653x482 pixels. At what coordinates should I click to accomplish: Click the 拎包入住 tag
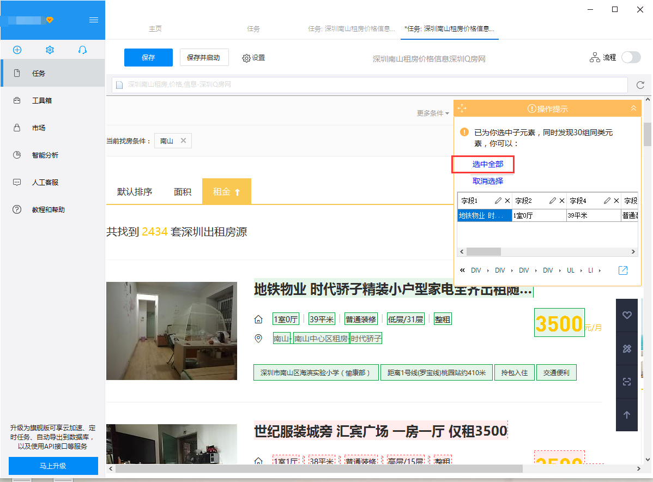tap(515, 372)
